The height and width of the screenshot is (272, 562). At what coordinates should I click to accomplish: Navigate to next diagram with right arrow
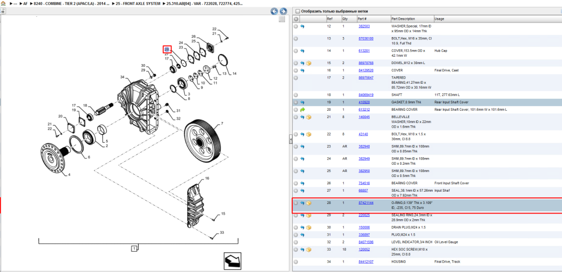tap(283, 11)
